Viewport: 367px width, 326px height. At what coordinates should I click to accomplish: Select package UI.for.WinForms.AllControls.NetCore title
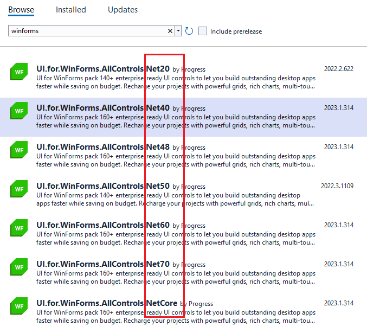point(107,303)
